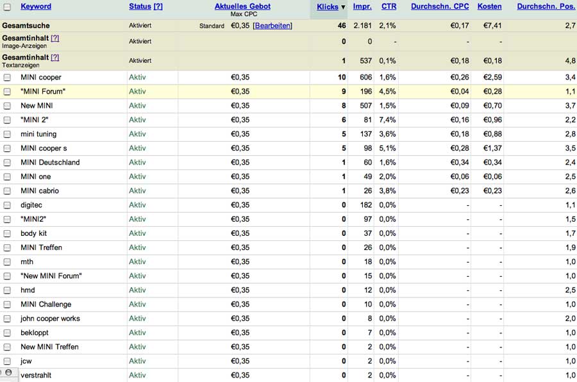Open help [?] beside Gesamtinhalt Textanzeigen
The width and height of the screenshot is (577, 382).
pos(55,58)
